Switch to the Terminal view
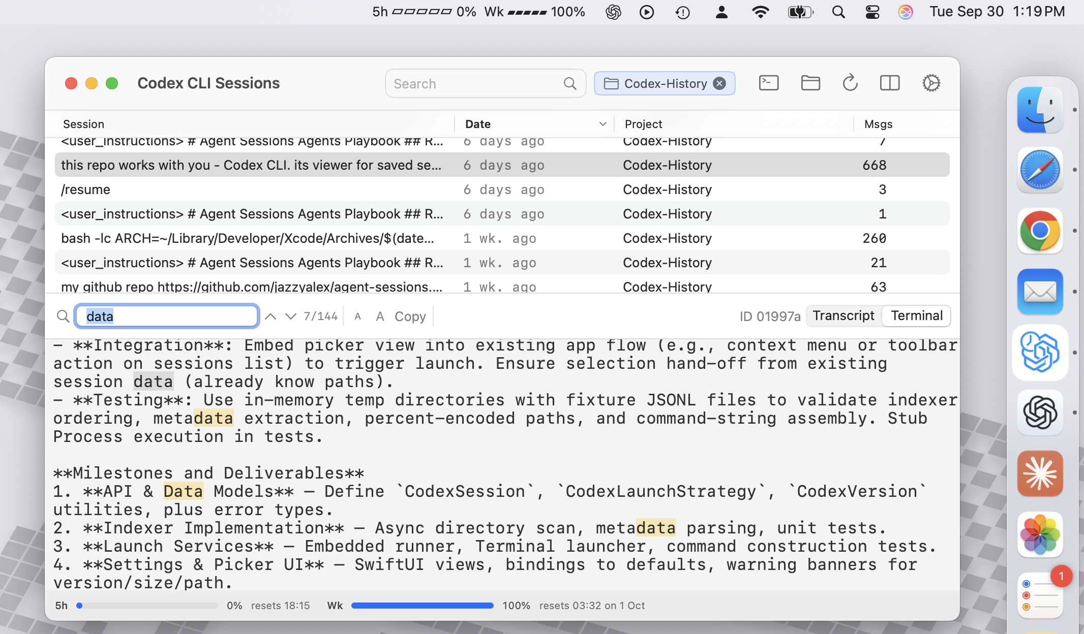Image resolution: width=1084 pixels, height=634 pixels. point(917,316)
